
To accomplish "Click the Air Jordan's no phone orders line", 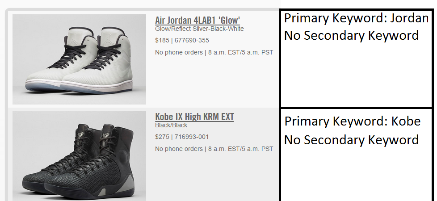I will click(214, 52).
